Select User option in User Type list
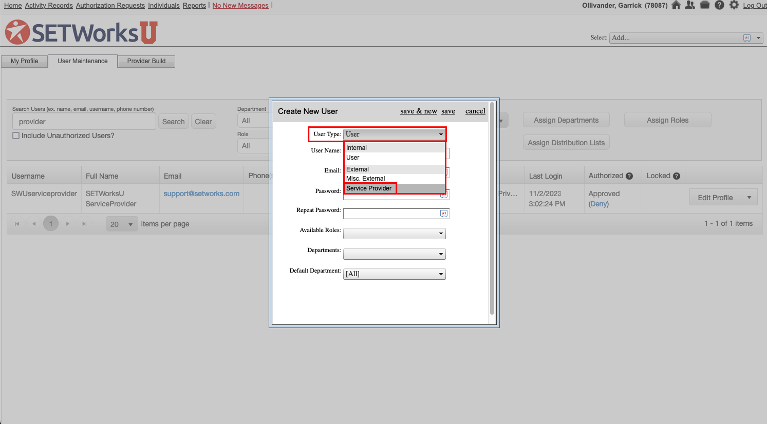 (x=394, y=158)
